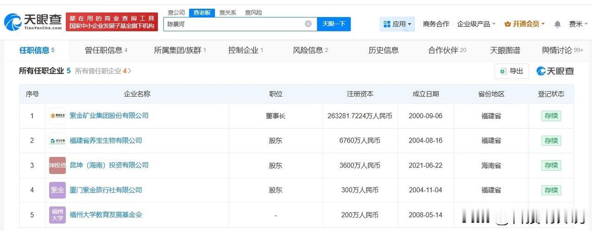592x231 pixels.
Task: Click the 企业名称 column header
Action: [137, 94]
